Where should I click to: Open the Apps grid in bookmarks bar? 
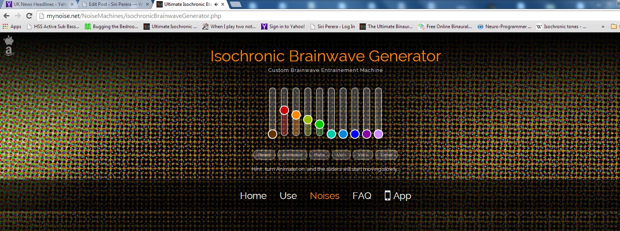tap(12, 27)
